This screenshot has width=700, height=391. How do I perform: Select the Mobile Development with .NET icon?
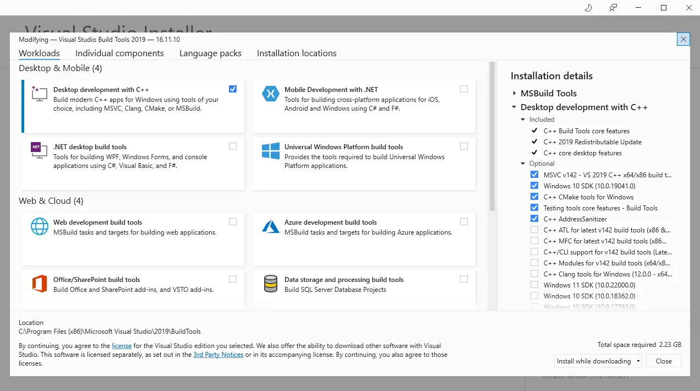270,94
